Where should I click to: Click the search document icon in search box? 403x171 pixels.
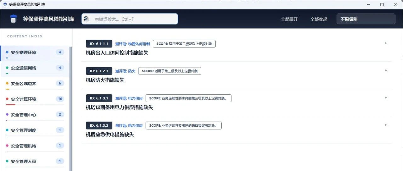tap(86, 19)
